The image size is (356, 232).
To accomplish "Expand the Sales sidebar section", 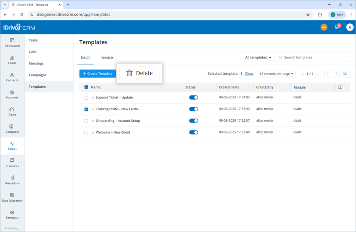I will [x=12, y=146].
